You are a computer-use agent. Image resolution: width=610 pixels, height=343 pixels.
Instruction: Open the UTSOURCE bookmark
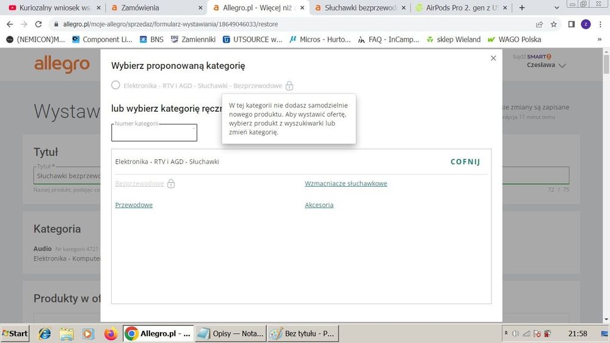252,39
